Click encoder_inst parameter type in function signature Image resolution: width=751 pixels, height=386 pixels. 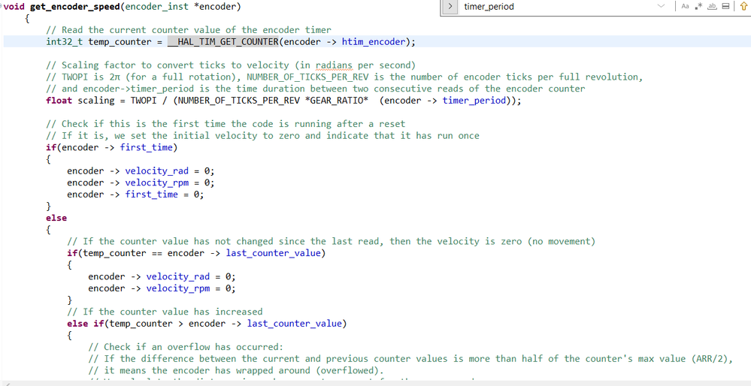[156, 7]
